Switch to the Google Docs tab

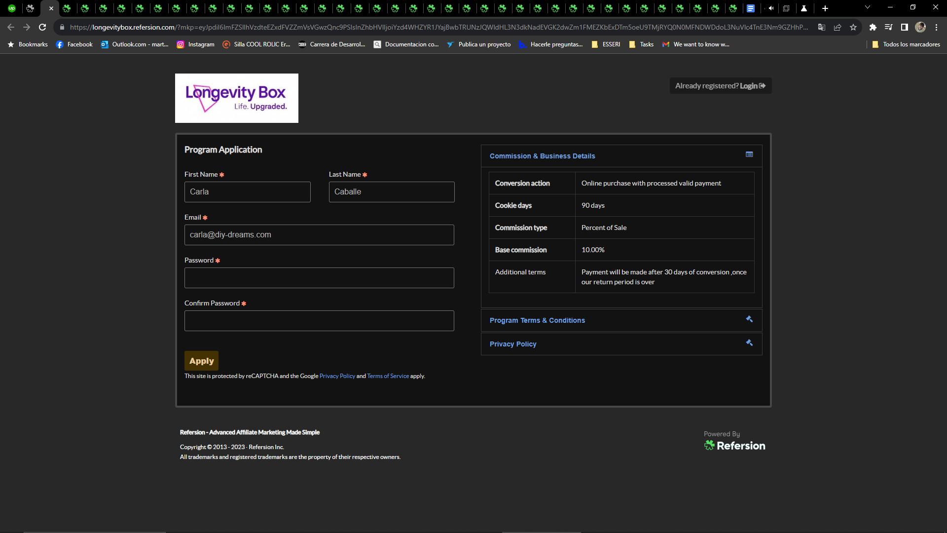pos(750,8)
